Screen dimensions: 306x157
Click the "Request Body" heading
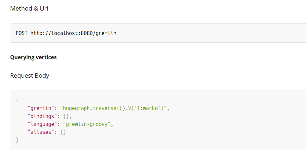pos(30,76)
